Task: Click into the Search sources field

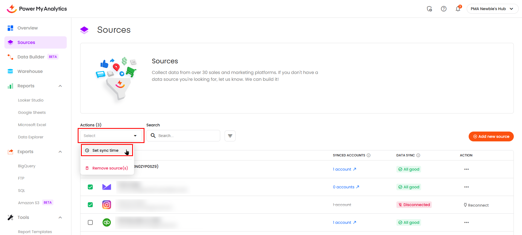Action: pos(187,136)
